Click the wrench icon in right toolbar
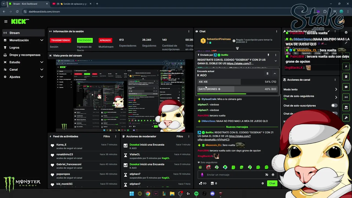Viewport: 352px width, 198px height. pos(346,118)
